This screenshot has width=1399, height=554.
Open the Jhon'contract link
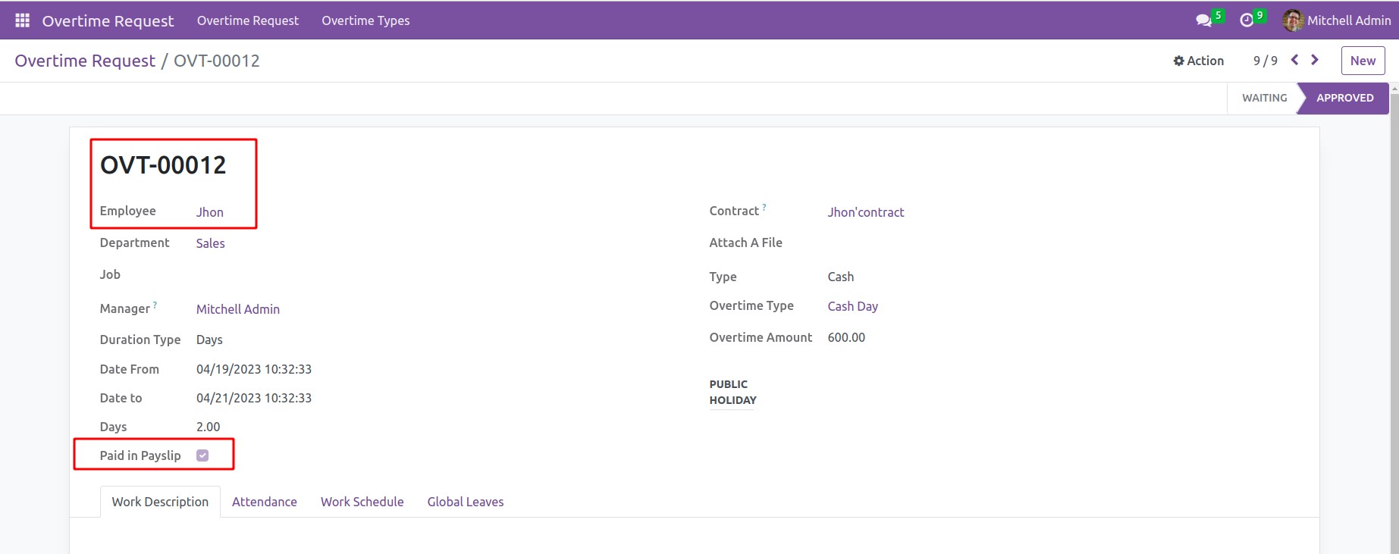pos(865,212)
